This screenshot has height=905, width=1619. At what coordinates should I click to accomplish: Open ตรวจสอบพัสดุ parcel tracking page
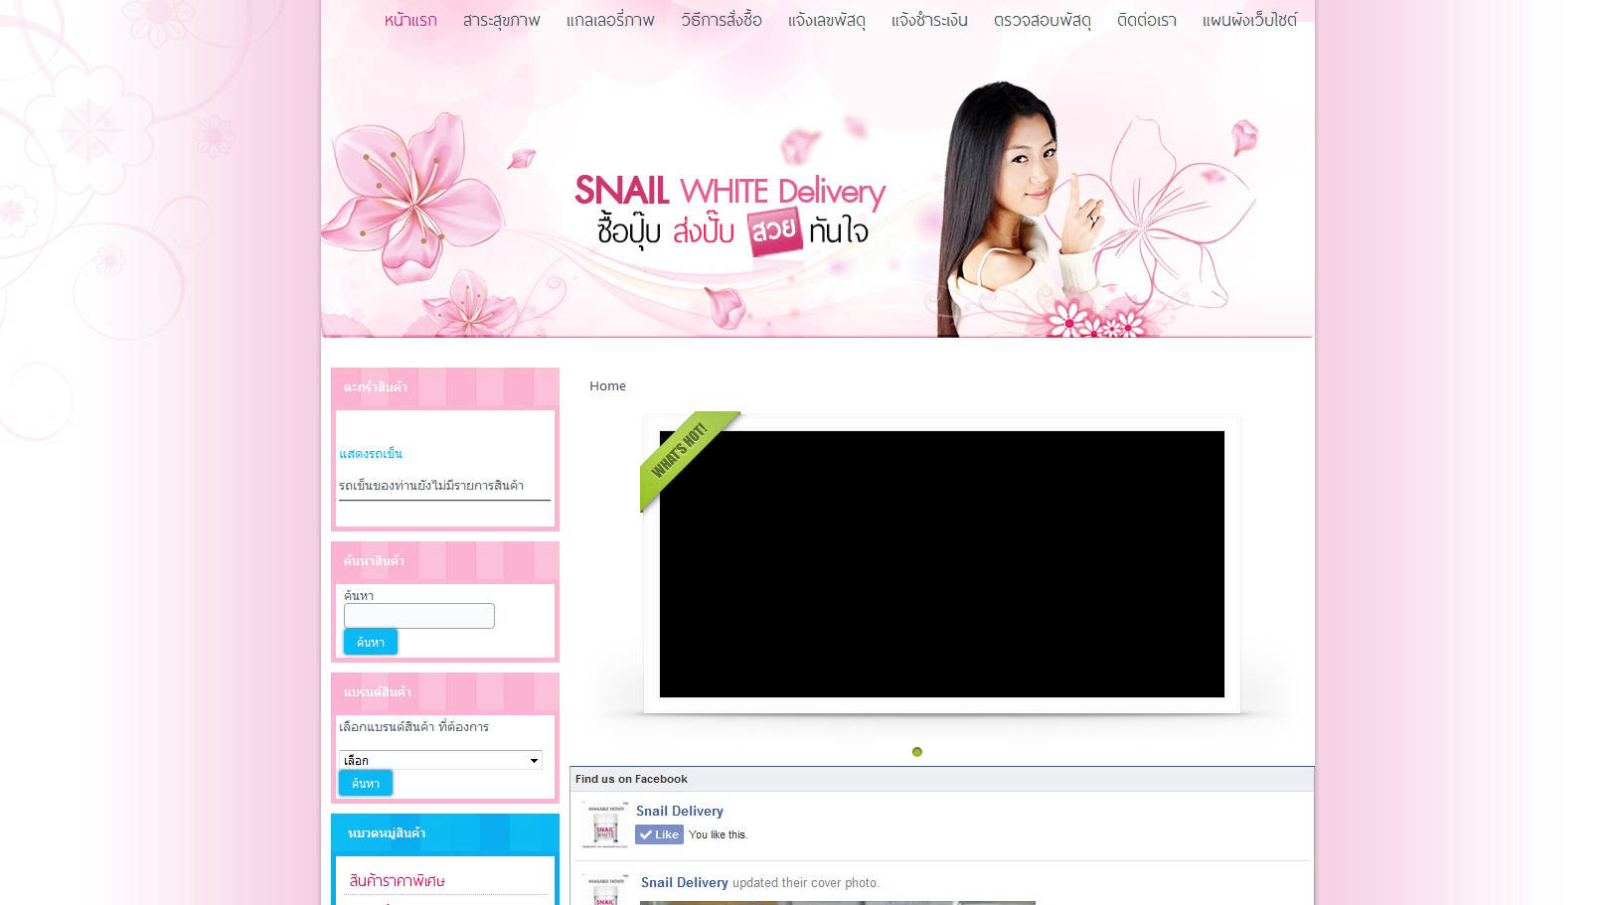pos(1043,20)
